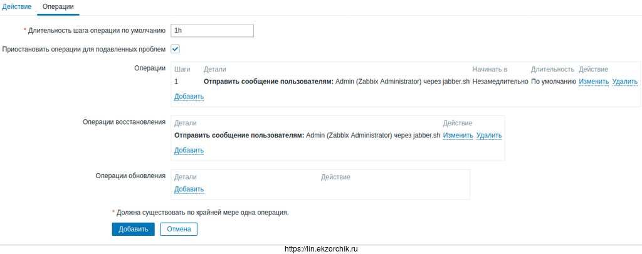
Task: Click the По умолчанию duration value
Action: click(x=553, y=82)
